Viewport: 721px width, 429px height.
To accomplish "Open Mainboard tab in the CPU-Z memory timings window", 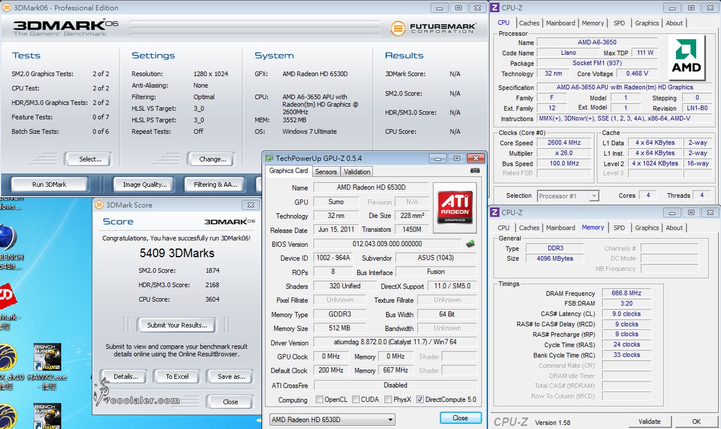I will pyautogui.click(x=561, y=228).
